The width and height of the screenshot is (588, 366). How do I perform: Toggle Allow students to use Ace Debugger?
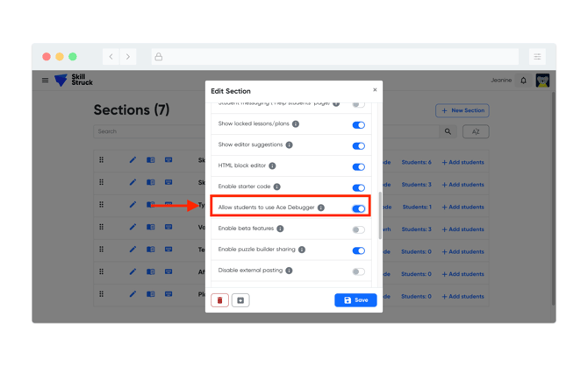tap(358, 208)
